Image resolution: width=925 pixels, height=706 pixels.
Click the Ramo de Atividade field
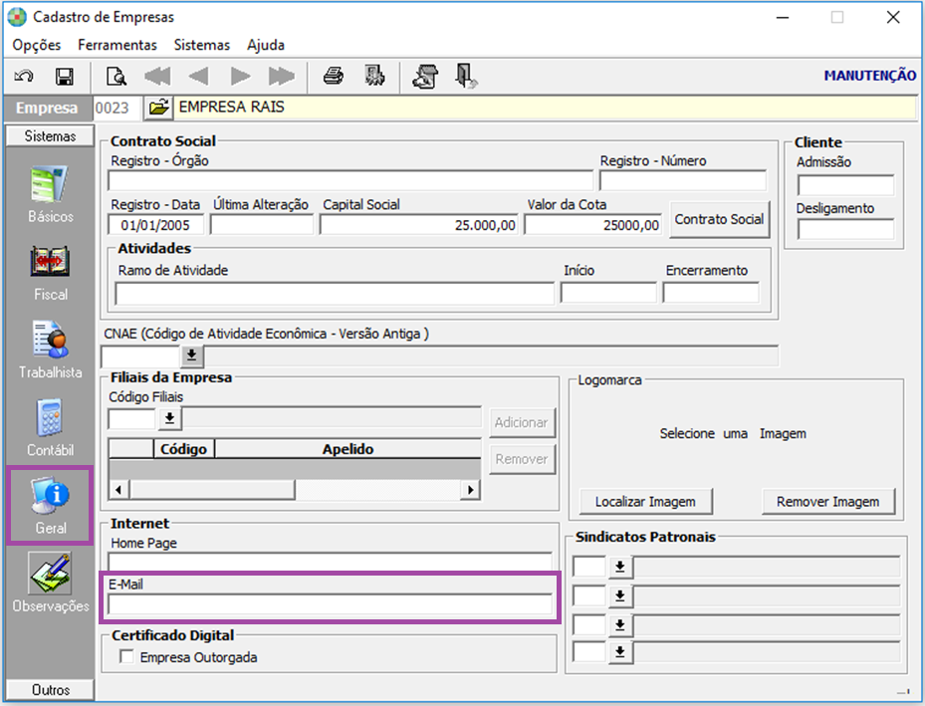pyautogui.click(x=335, y=293)
